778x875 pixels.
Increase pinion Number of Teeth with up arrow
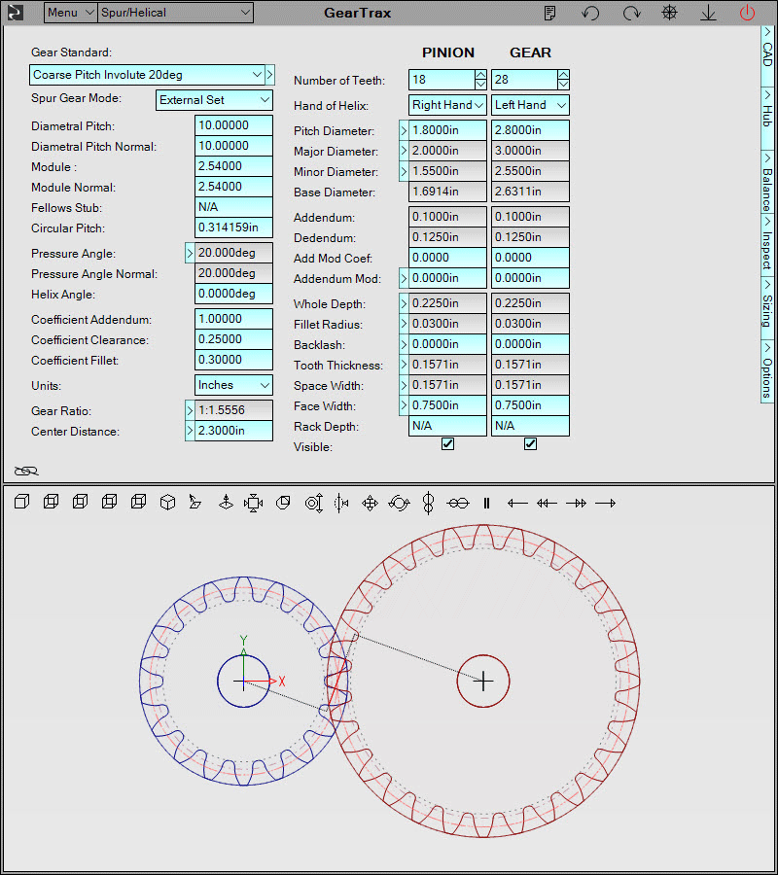coord(480,75)
